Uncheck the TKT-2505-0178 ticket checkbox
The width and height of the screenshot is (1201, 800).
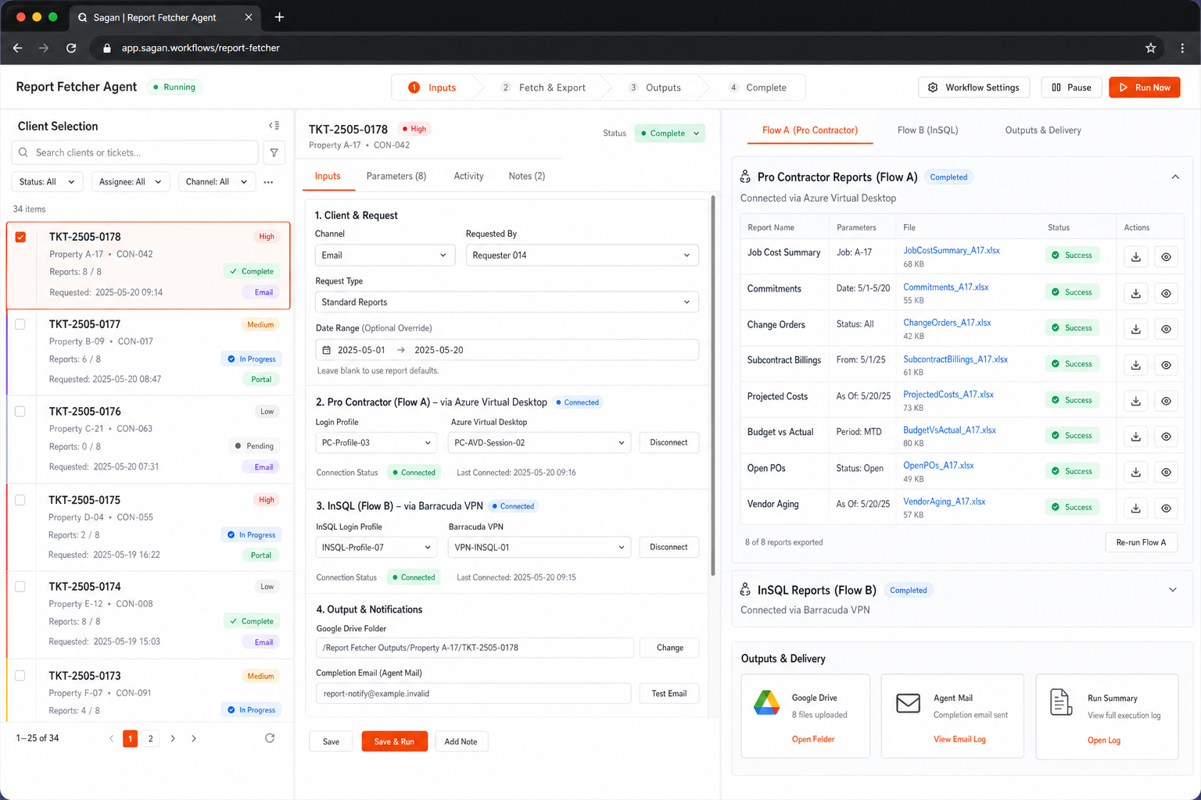20,237
